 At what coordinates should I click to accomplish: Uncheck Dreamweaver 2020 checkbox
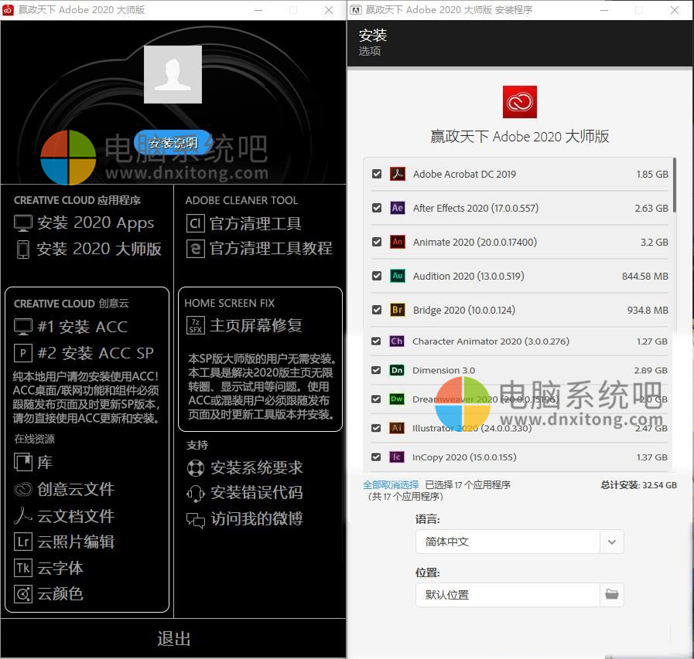pyautogui.click(x=376, y=399)
